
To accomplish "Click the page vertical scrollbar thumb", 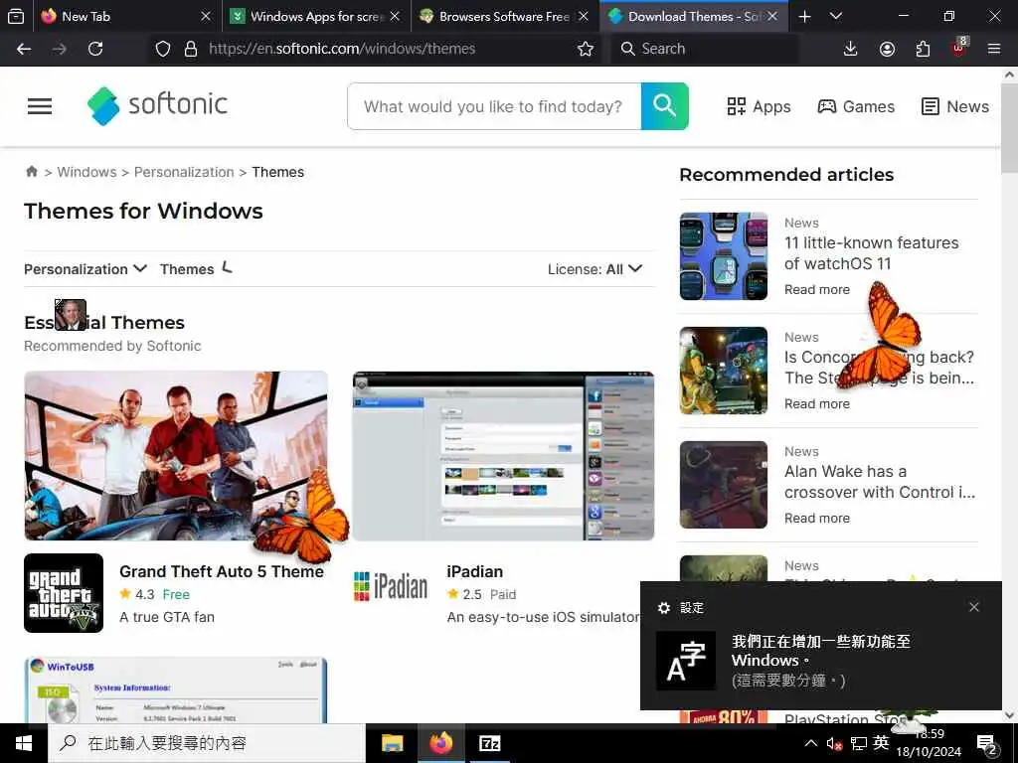I will click(x=1009, y=128).
